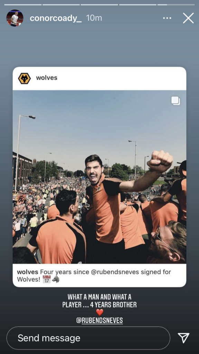Image resolution: width=199 pixels, height=354 pixels.
Task: Tap the paper plane share icon
Action: coord(183,338)
